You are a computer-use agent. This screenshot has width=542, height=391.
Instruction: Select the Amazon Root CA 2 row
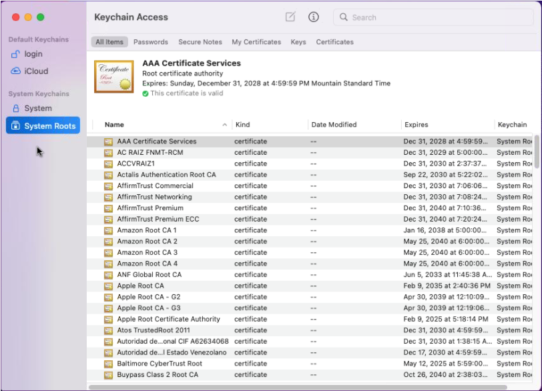(309, 242)
